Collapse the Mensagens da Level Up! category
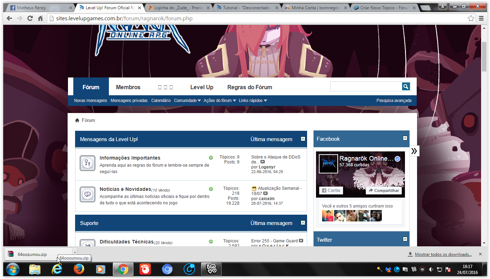This screenshot has width=490, height=279. point(303,139)
